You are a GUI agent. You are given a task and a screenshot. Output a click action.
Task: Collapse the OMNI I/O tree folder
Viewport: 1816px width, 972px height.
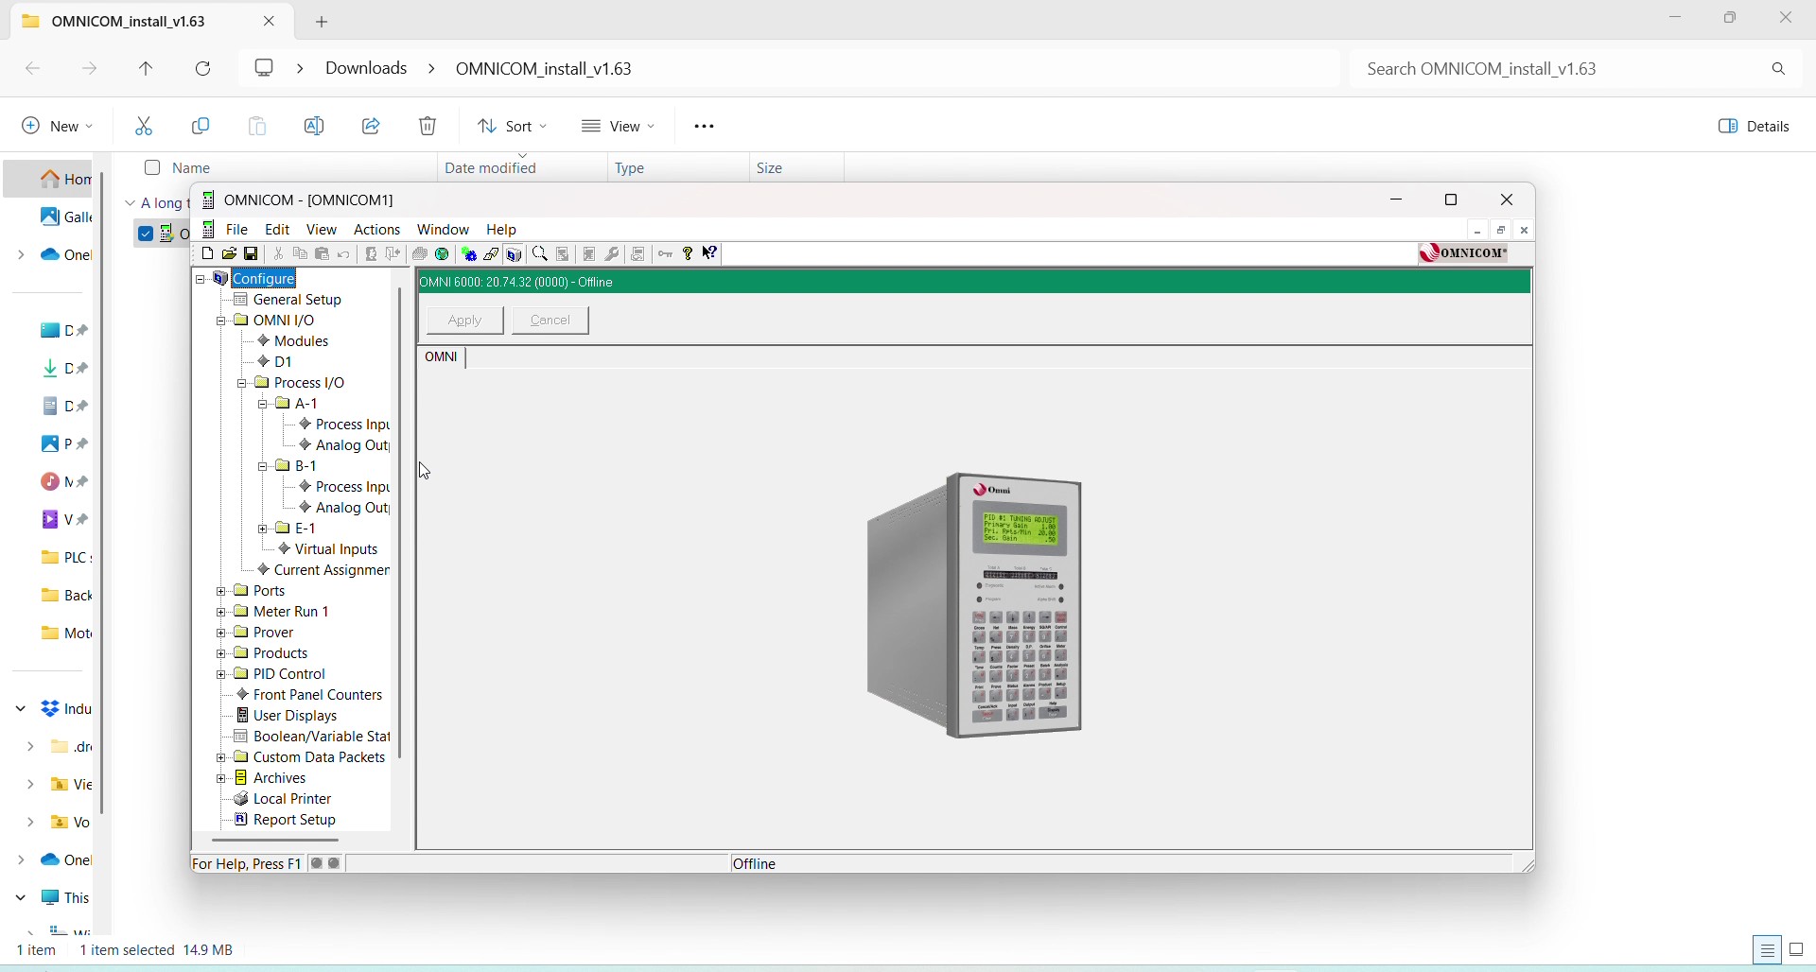click(221, 321)
